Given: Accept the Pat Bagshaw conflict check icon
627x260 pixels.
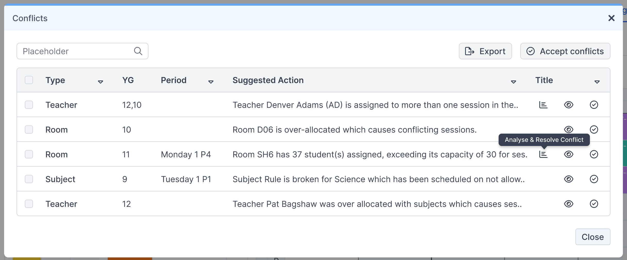Looking at the screenshot, I should [594, 204].
